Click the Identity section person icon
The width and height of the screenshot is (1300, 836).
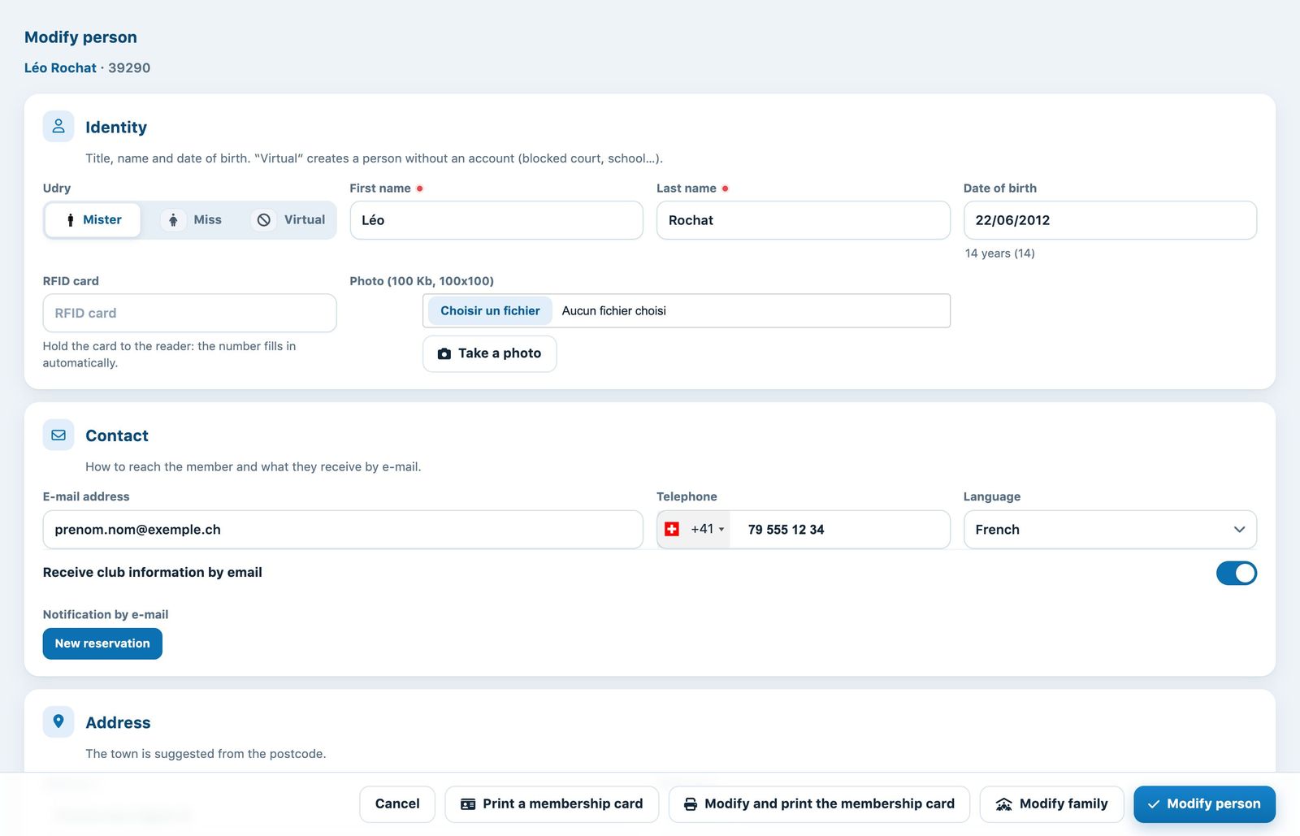point(58,127)
